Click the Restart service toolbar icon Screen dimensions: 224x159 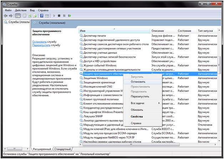[x=70, y=16]
